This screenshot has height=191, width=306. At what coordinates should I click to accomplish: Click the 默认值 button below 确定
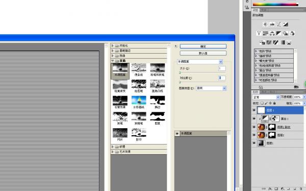[x=203, y=53]
